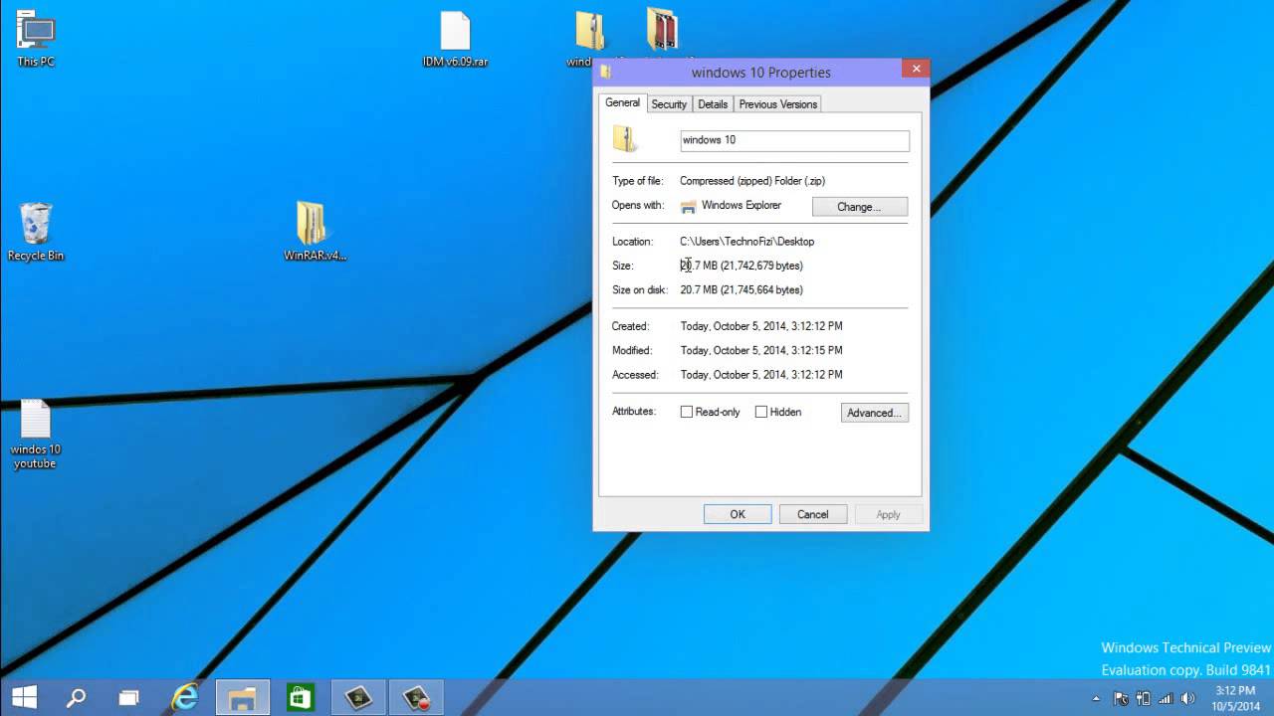1274x716 pixels.
Task: Click the power/battery tray icon
Action: [x=1144, y=698]
